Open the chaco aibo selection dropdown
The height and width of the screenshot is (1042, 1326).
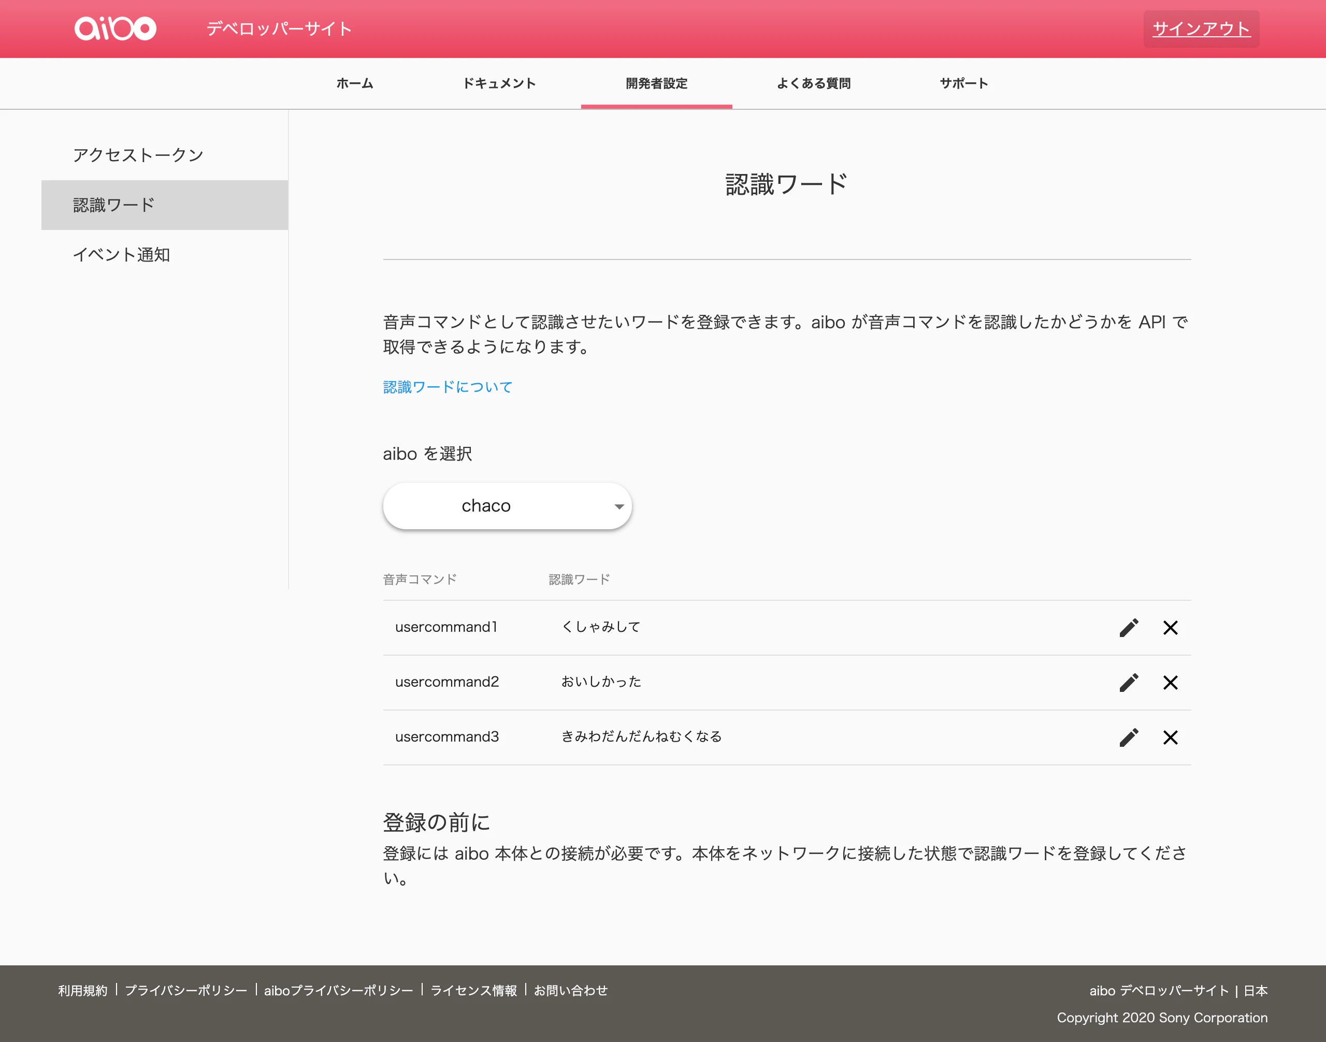coord(507,506)
